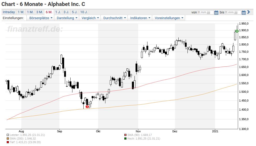Click the red Tief legend swatch

point(8,142)
